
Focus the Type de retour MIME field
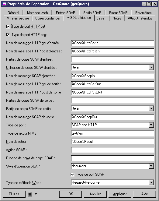point(112,133)
